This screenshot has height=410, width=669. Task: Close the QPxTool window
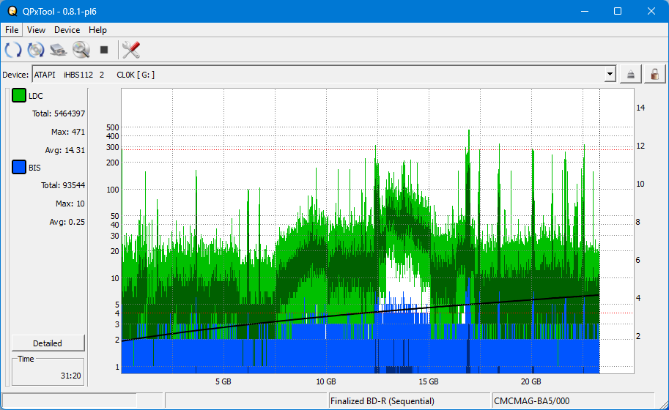coord(651,11)
